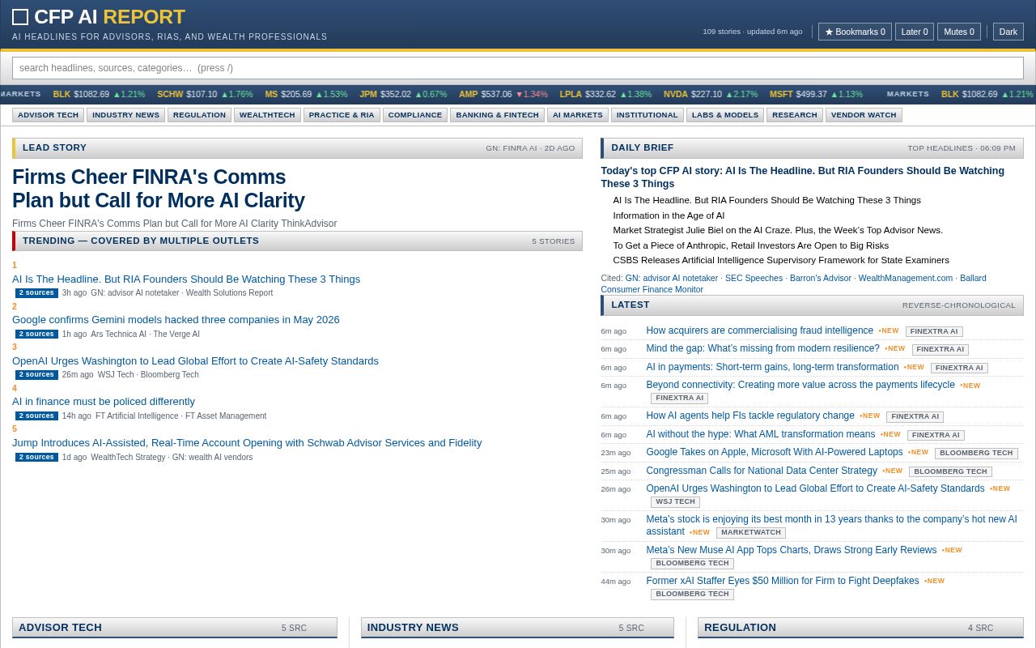Viewport: 1036px width, 648px height.
Task: Open Daily Brief item 'Information in the Age of AI'
Action: [669, 215]
